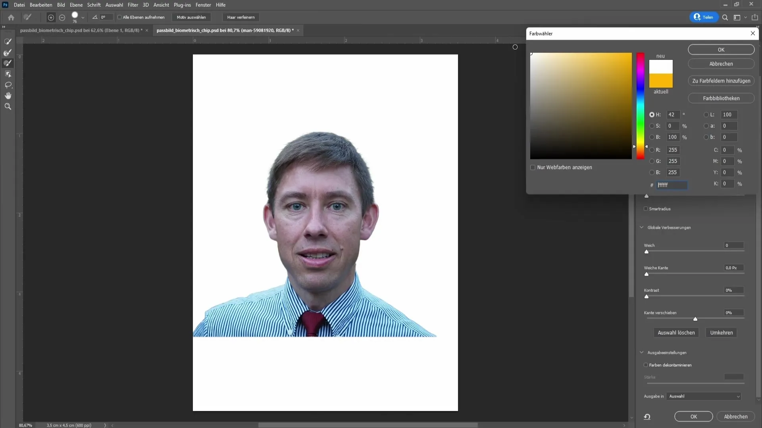Enable Farben dekontaminieren checkbox

click(646, 365)
